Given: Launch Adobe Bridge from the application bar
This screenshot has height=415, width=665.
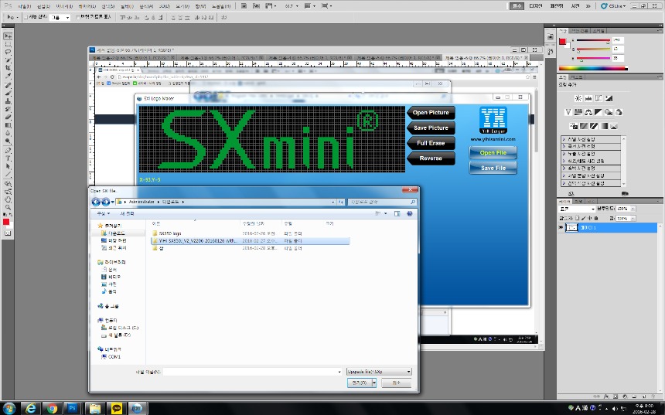Looking at the screenshot, I should [244, 6].
